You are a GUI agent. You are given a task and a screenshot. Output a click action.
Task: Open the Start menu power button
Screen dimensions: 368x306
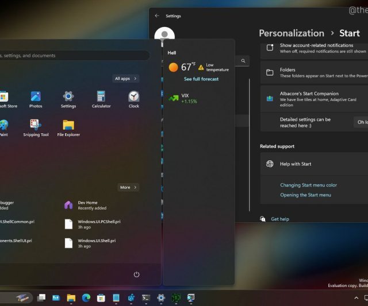136,274
